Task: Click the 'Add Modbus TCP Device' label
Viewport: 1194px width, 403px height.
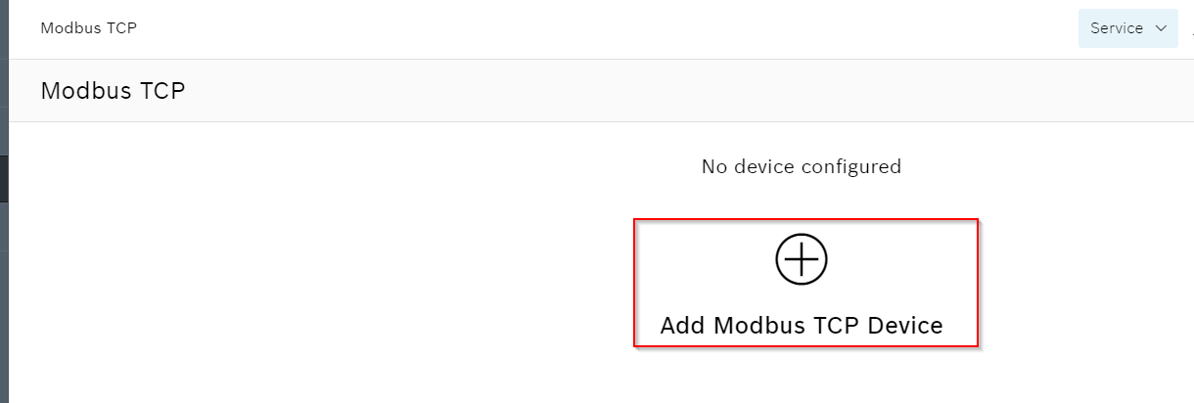Action: pos(802,326)
